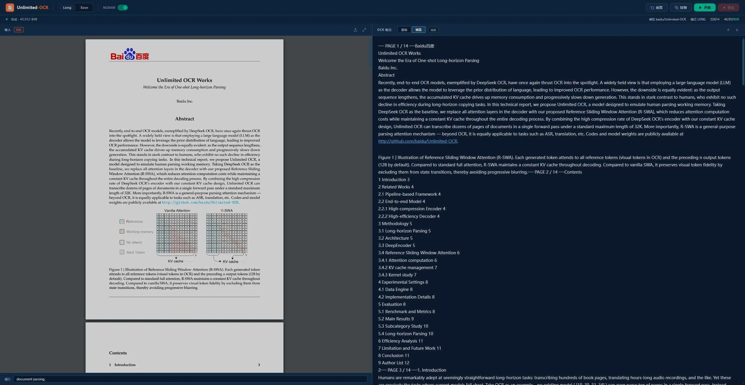Click the orange Unlimited-OCR logo icon
The height and width of the screenshot is (385, 745).
[10, 8]
